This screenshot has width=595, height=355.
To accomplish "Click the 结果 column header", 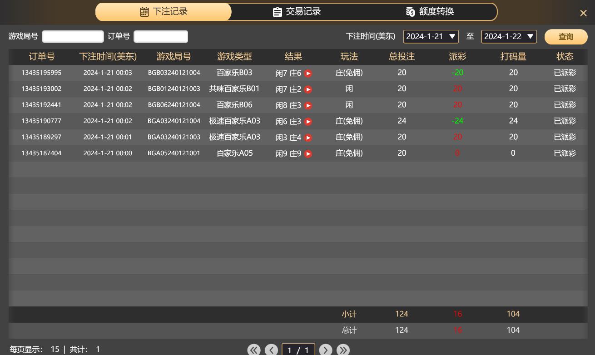I will pyautogui.click(x=293, y=57).
